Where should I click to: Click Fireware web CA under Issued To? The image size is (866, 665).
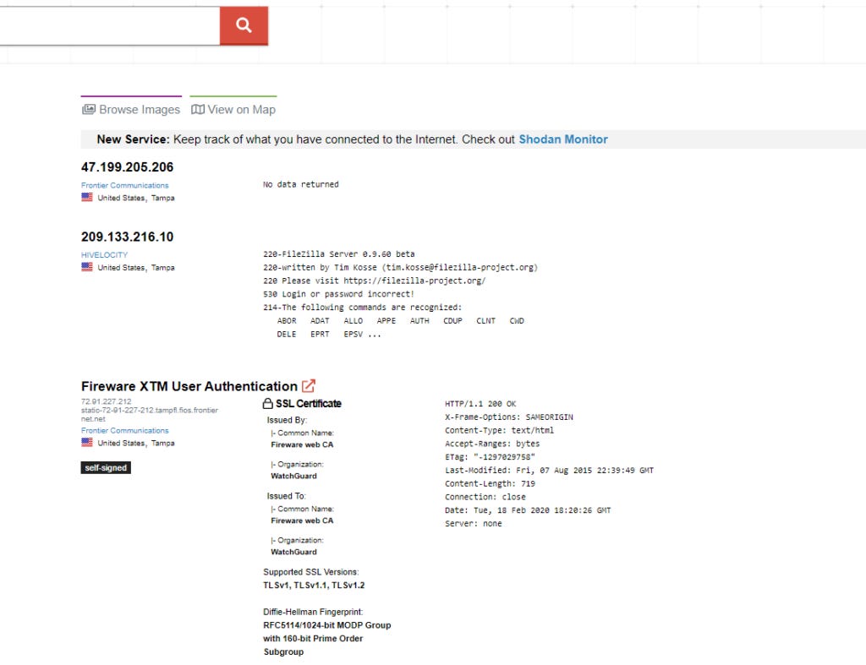[x=302, y=521]
